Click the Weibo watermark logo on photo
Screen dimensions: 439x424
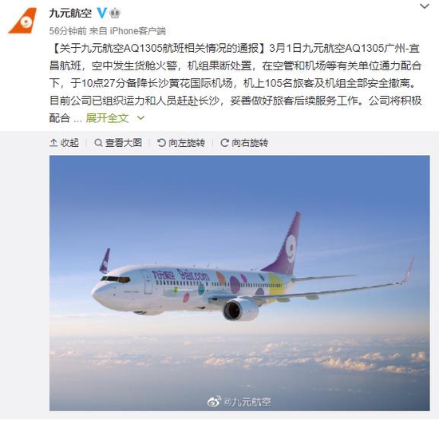(214, 402)
